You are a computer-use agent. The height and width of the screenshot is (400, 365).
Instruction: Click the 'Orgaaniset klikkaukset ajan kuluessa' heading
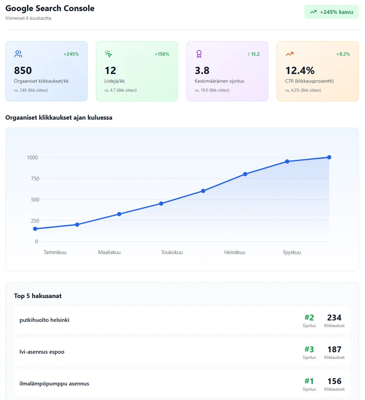(x=59, y=117)
